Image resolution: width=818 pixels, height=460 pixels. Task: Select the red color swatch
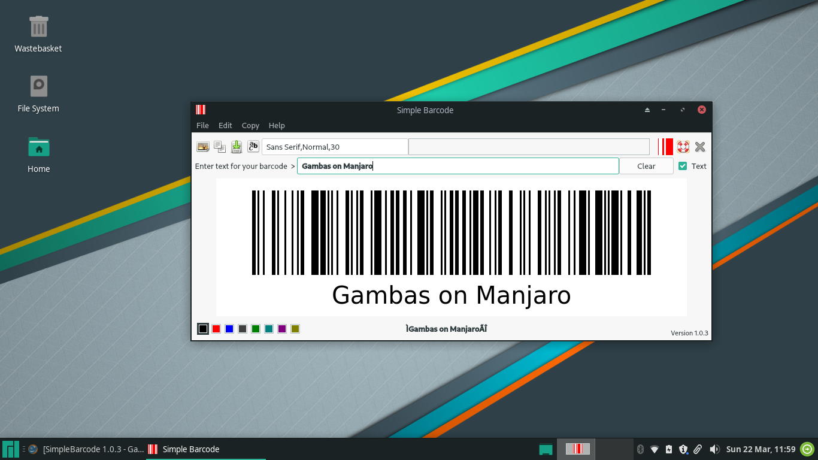(216, 329)
